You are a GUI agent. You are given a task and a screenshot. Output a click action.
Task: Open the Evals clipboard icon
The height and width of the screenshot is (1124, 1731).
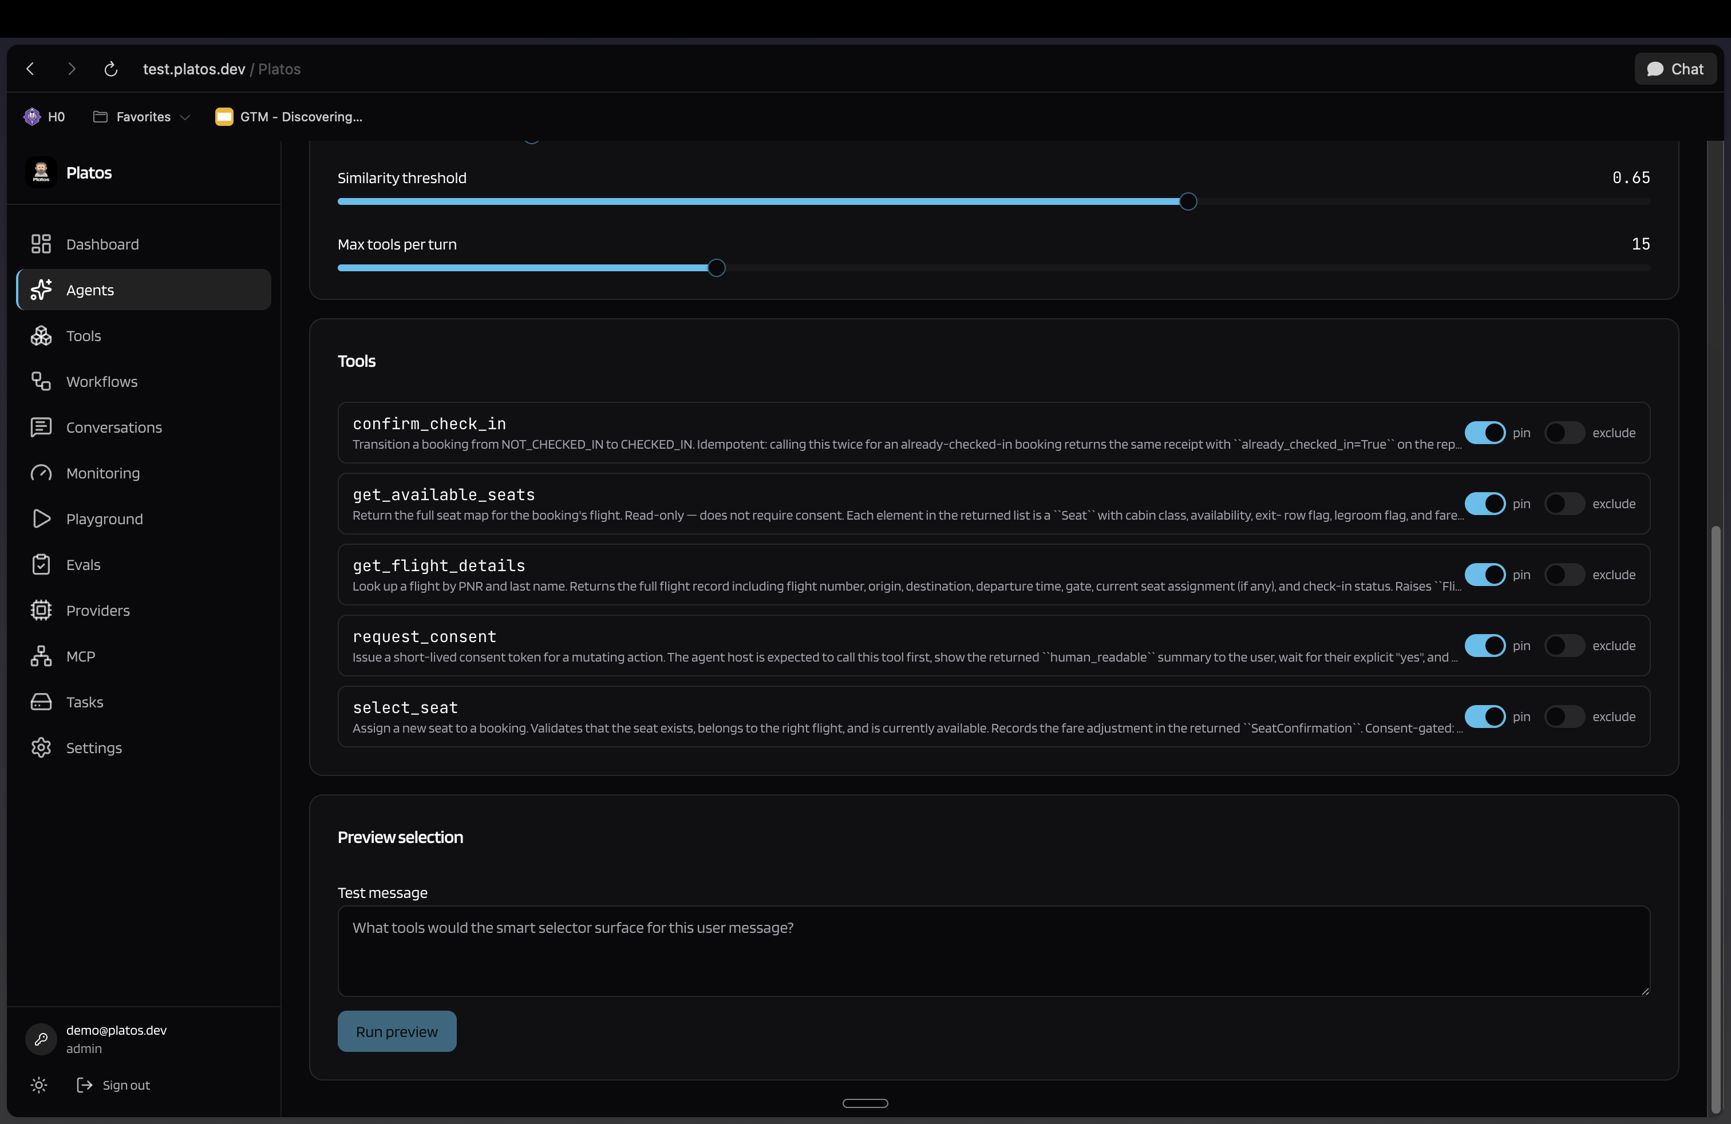tap(41, 565)
